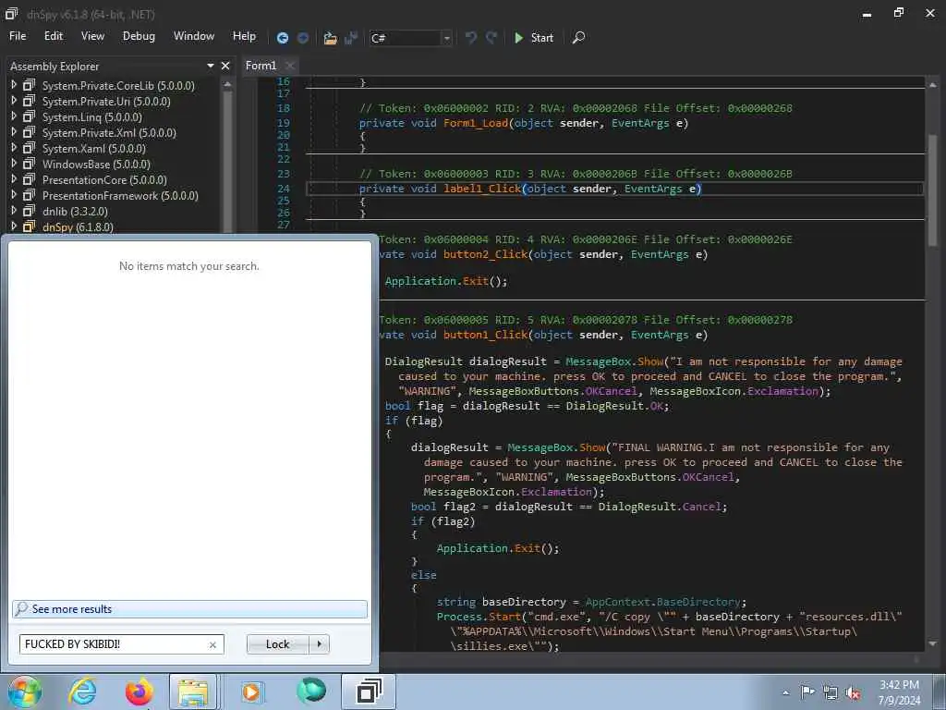Expand the PresentationCore node
The width and height of the screenshot is (946, 710).
click(14, 179)
